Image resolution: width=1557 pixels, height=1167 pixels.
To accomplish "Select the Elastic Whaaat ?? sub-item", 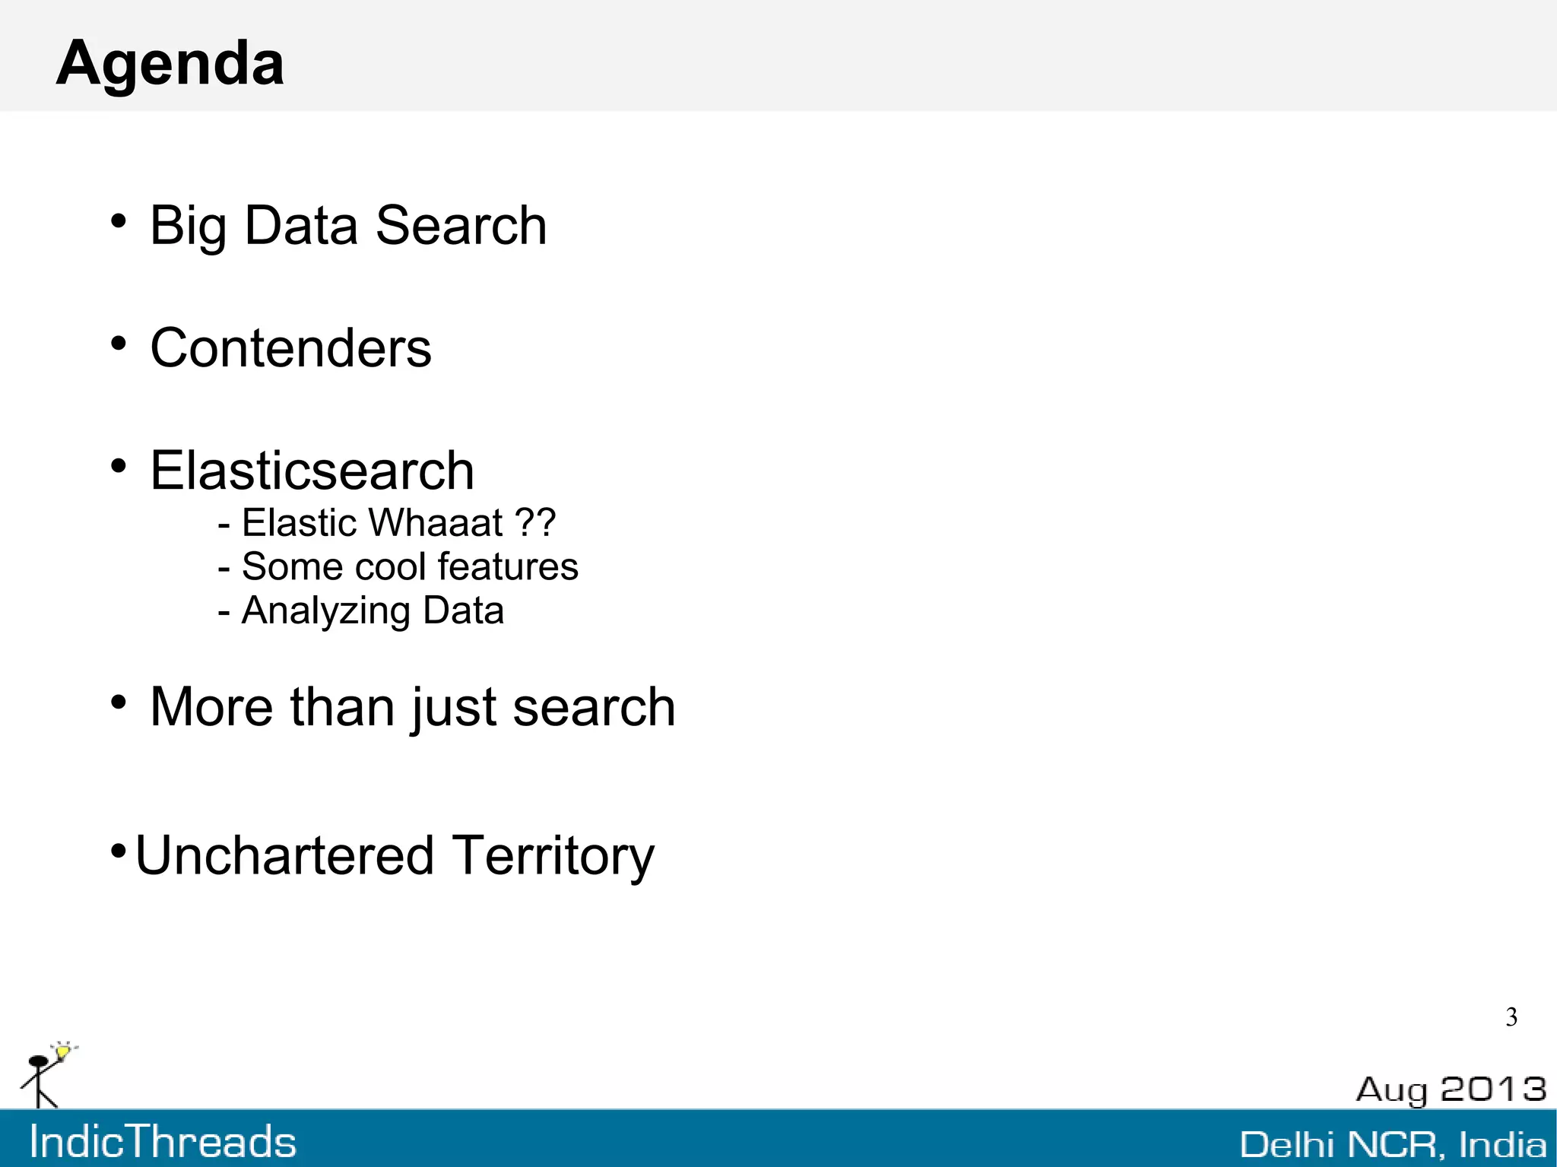I will [x=387, y=523].
